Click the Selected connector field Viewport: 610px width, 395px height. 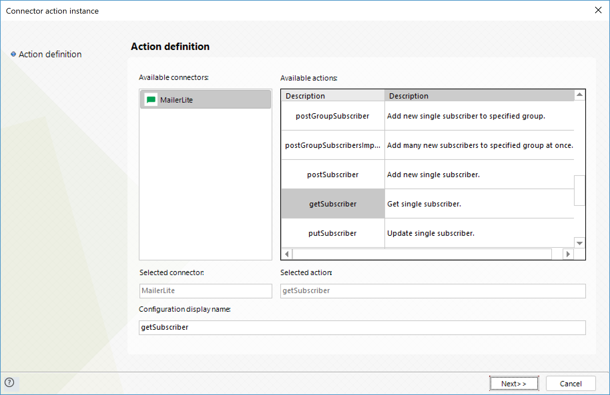click(206, 291)
